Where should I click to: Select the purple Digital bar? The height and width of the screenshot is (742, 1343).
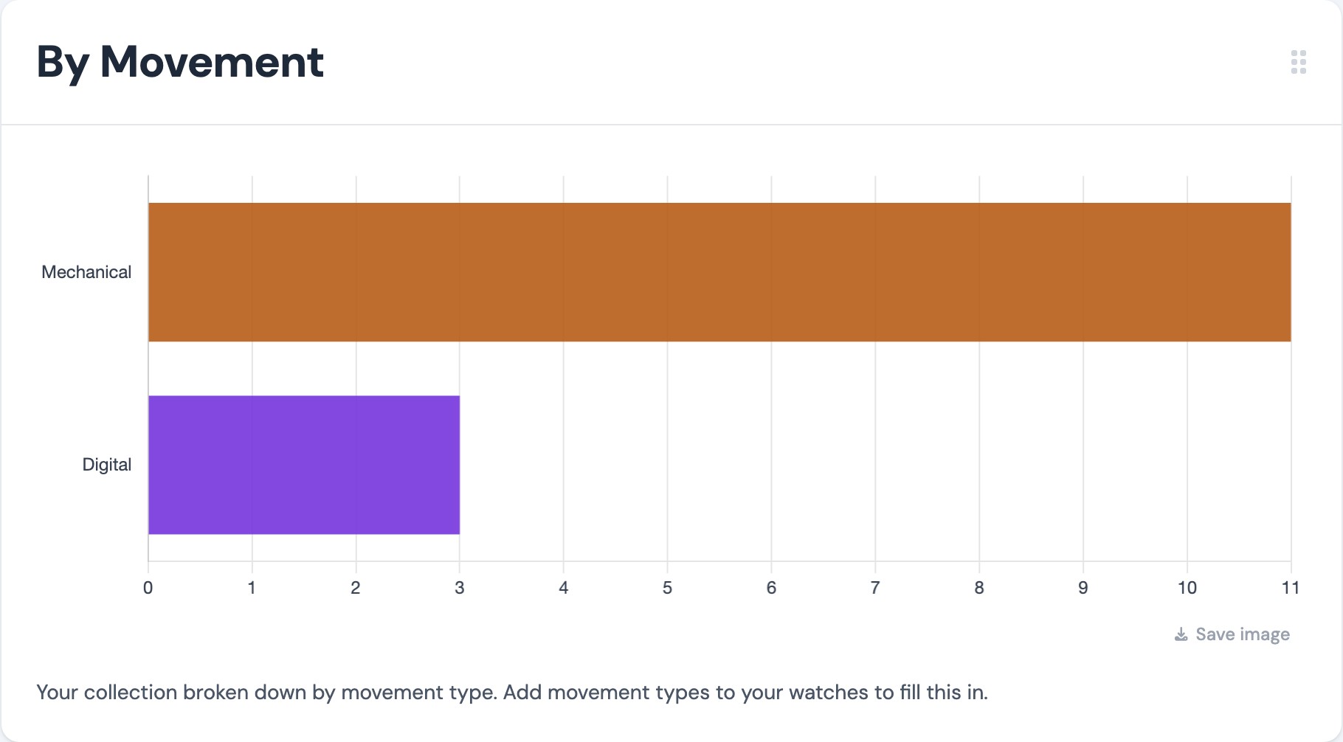point(304,465)
